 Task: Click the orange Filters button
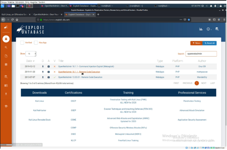pyautogui.click(x=196, y=43)
